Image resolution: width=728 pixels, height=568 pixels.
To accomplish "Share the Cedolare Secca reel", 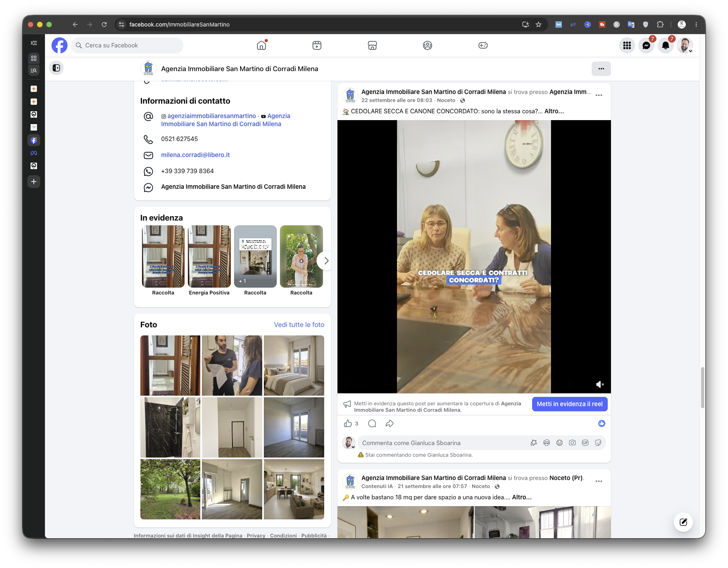I will click(x=390, y=423).
